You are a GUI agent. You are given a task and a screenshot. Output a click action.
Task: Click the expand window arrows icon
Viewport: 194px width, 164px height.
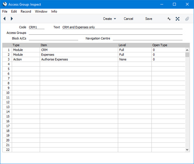pyautogui.click(x=178, y=19)
